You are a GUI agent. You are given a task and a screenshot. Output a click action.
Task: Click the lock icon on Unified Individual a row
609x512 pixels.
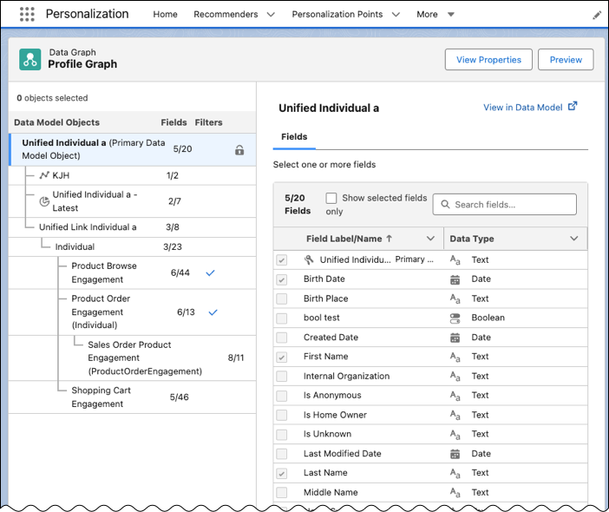pos(239,149)
